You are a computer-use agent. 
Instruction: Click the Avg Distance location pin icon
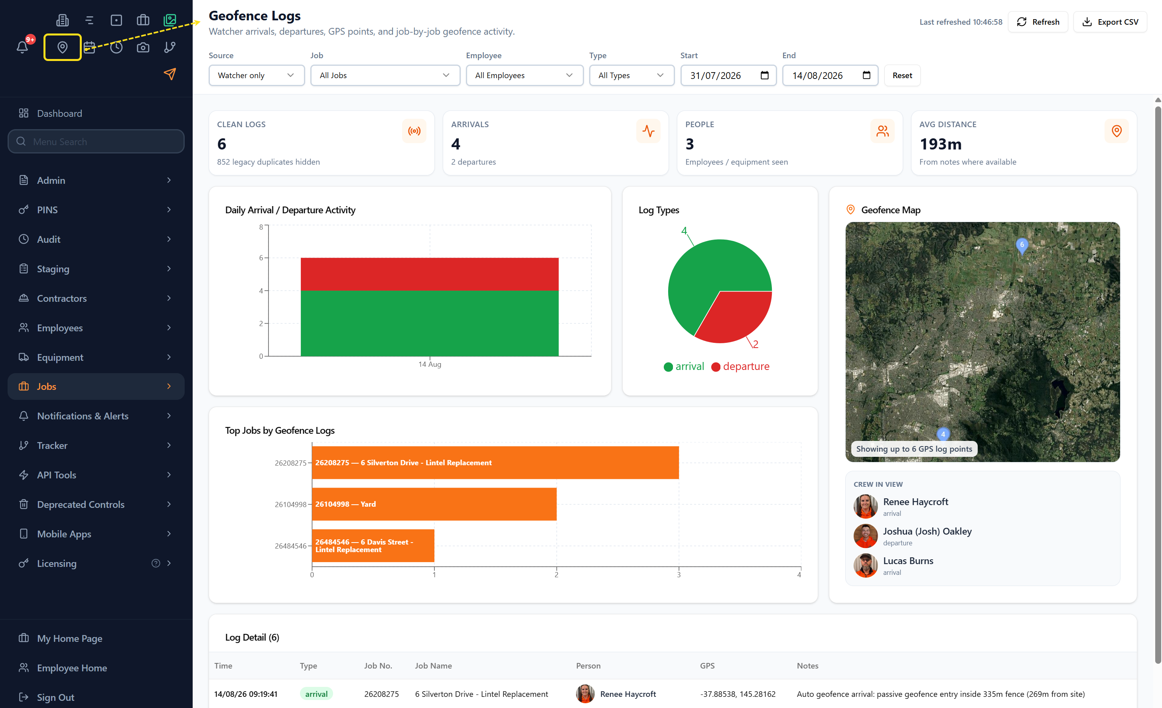tap(1116, 131)
